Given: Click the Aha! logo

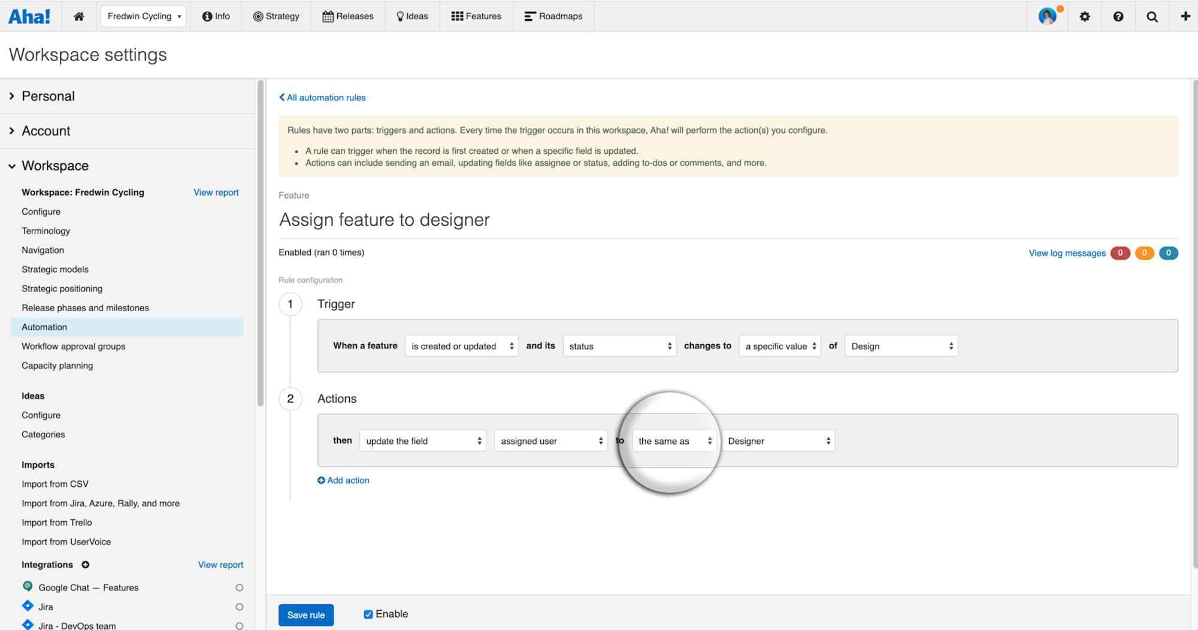Looking at the screenshot, I should tap(29, 16).
